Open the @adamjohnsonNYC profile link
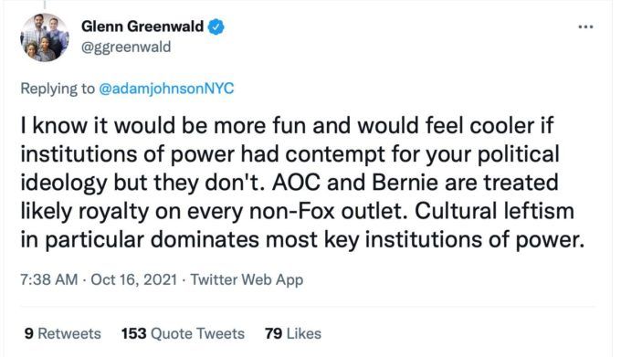Screen dimensions: 621x357 tap(166, 89)
